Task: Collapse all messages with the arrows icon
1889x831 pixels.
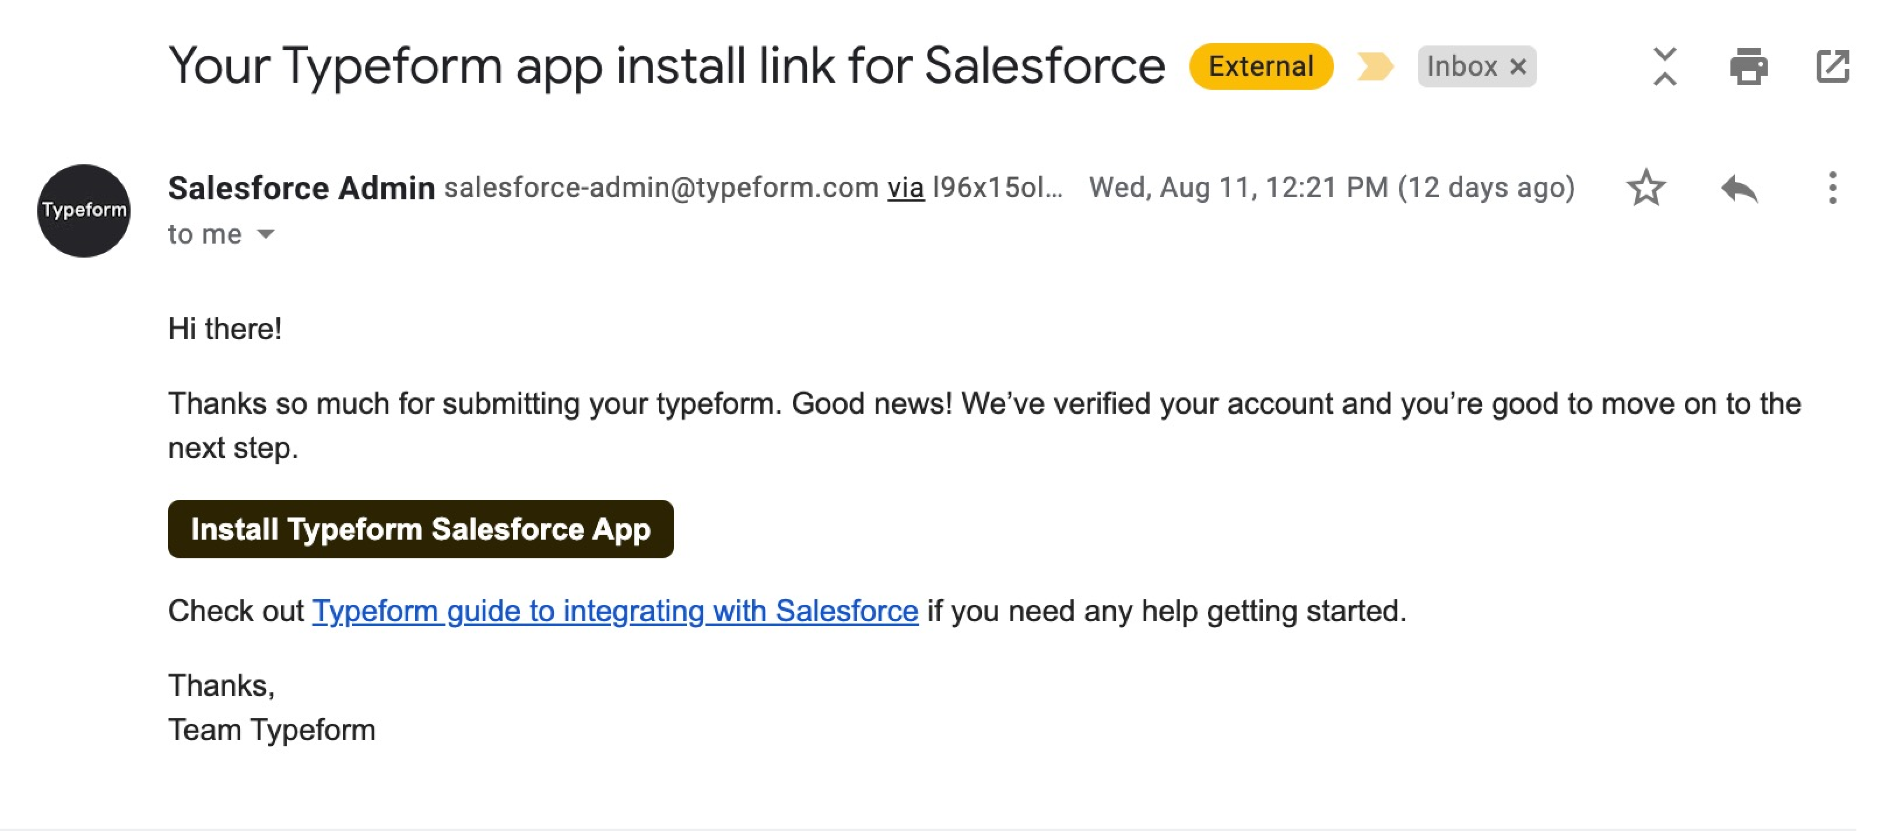Action: tap(1665, 66)
